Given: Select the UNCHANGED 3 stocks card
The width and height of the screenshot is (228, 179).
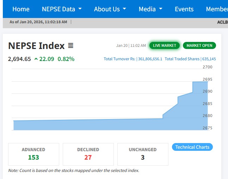Looking at the screenshot, I should pos(143,154).
